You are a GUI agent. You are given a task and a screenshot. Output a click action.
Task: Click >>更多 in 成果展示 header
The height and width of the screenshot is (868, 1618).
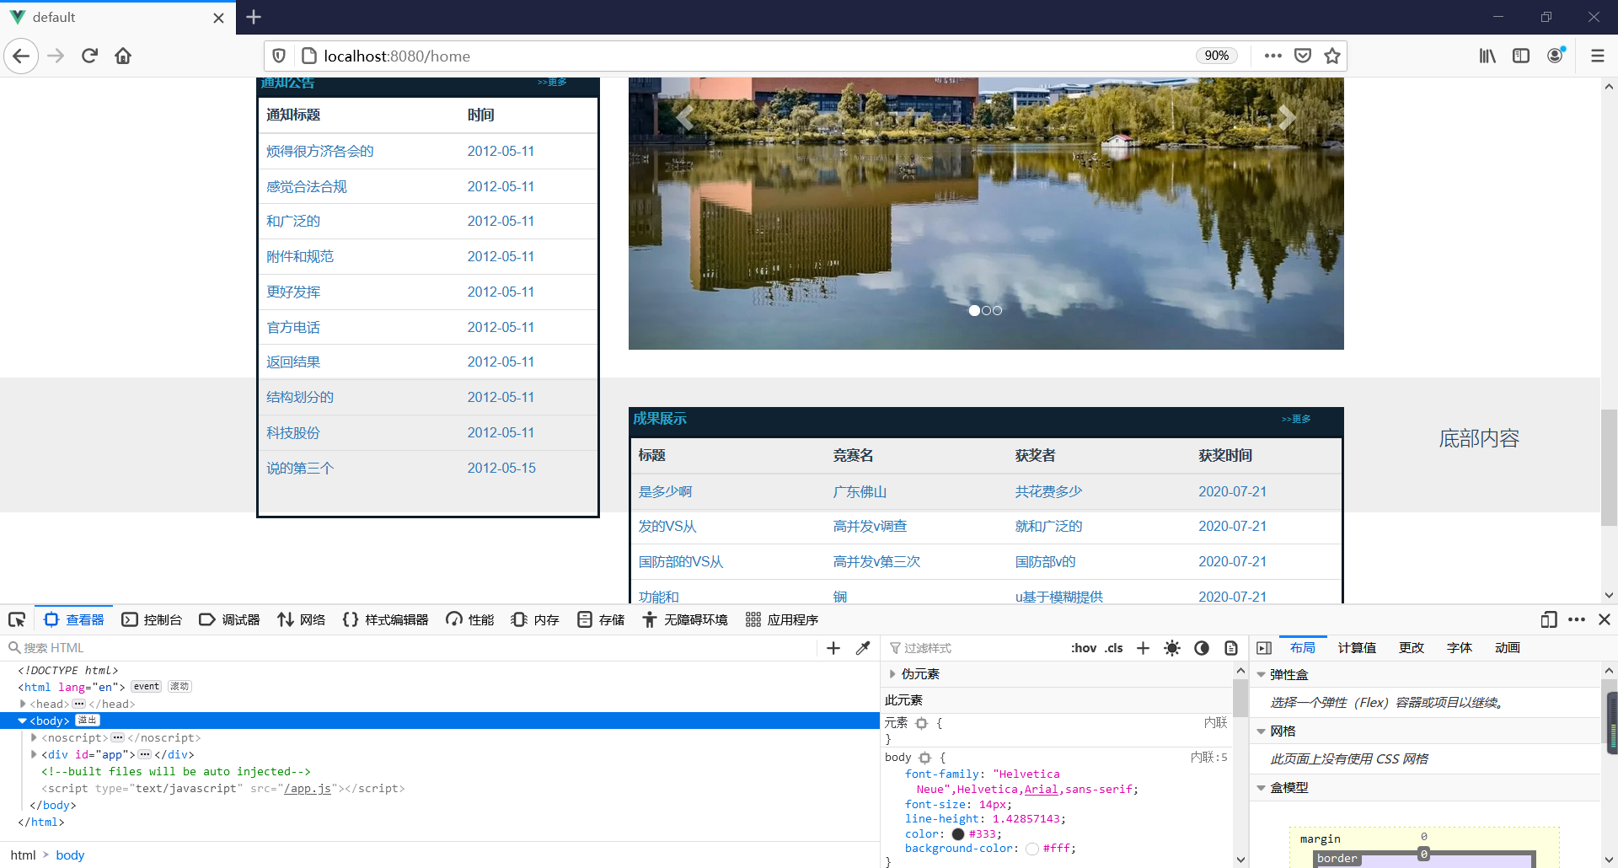(x=1295, y=419)
